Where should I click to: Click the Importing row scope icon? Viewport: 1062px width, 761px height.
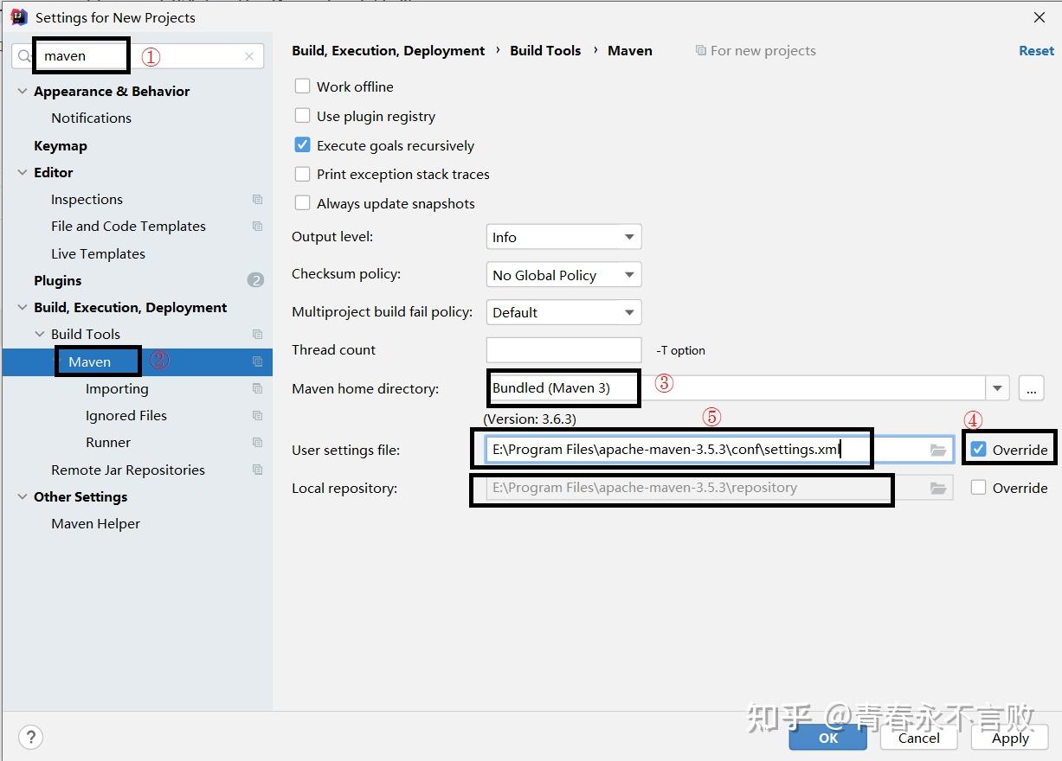pyautogui.click(x=257, y=388)
